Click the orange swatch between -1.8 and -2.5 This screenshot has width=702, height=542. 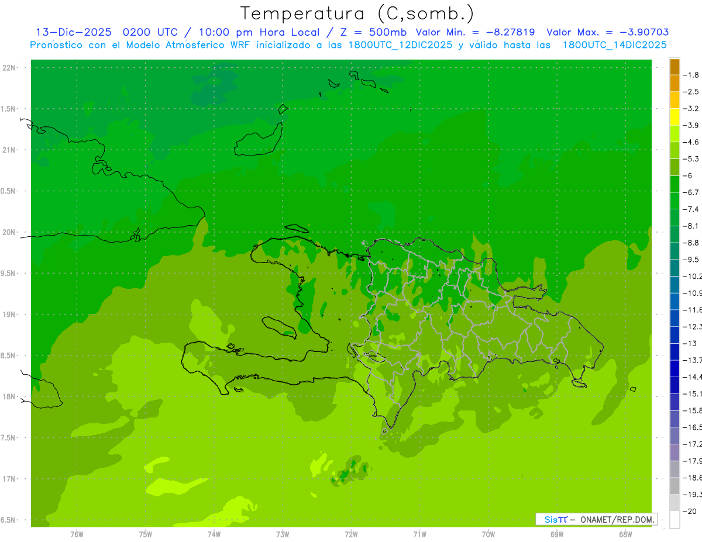click(x=675, y=84)
